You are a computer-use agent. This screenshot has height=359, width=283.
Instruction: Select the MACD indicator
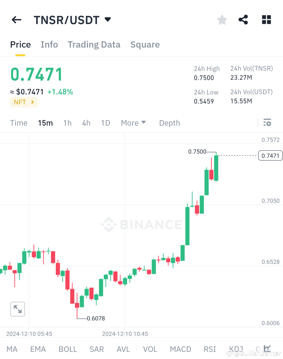pos(181,349)
